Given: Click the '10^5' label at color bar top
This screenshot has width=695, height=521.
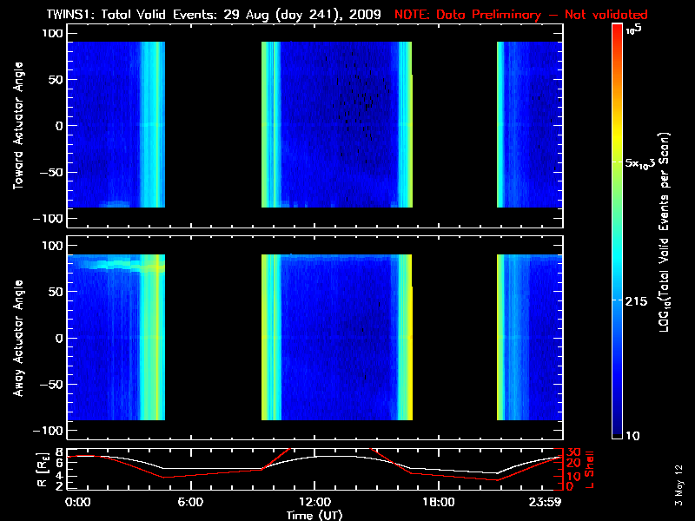Looking at the screenshot, I should (633, 30).
